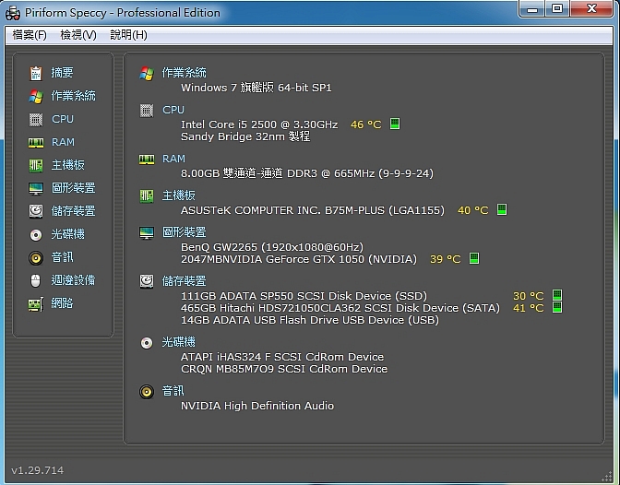Open the 檢視(V) menu
The image size is (620, 485).
point(77,35)
